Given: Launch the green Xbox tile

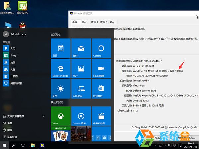Looking at the screenshot, I should point(60,116).
